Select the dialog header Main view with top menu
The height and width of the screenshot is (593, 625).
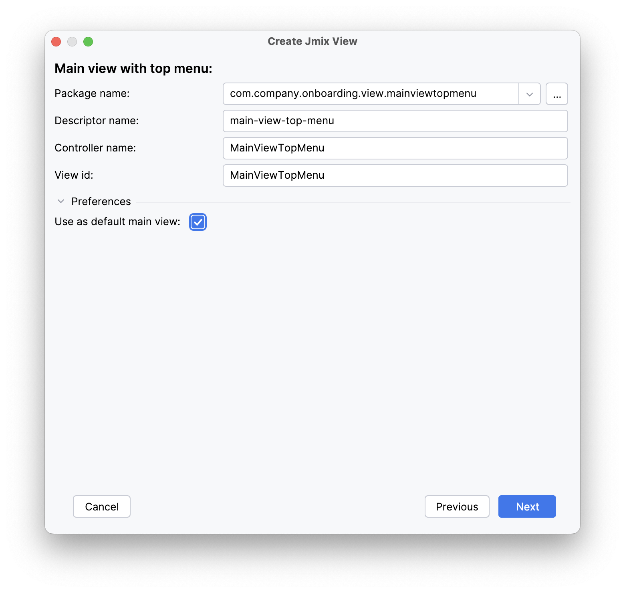pos(133,68)
